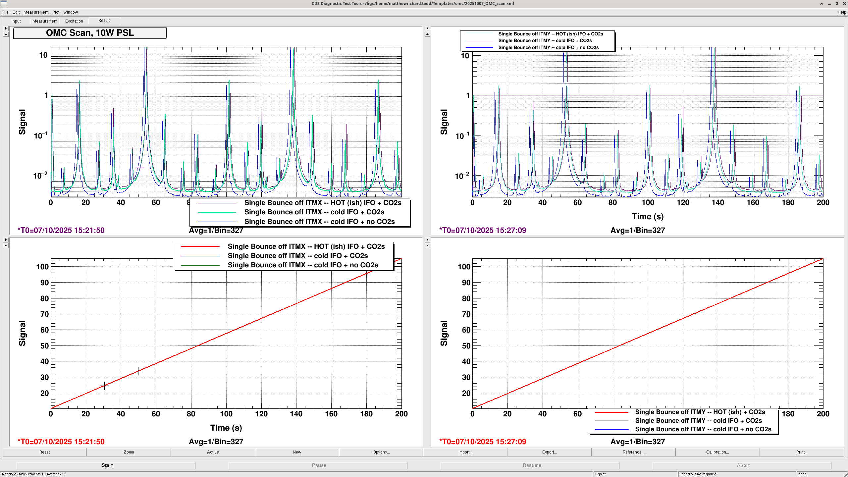
Task: Switch to the Input tab
Action: coord(16,21)
